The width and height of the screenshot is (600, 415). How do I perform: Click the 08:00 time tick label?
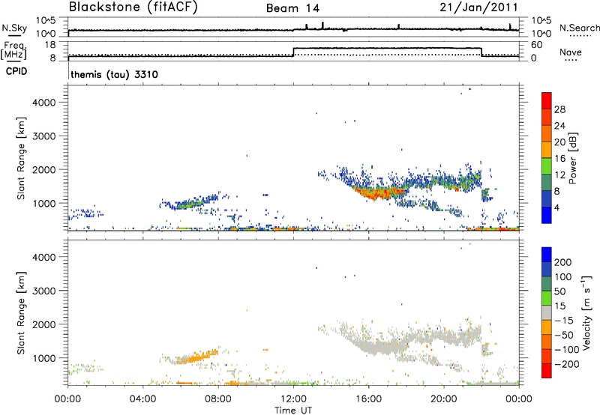pyautogui.click(x=218, y=399)
